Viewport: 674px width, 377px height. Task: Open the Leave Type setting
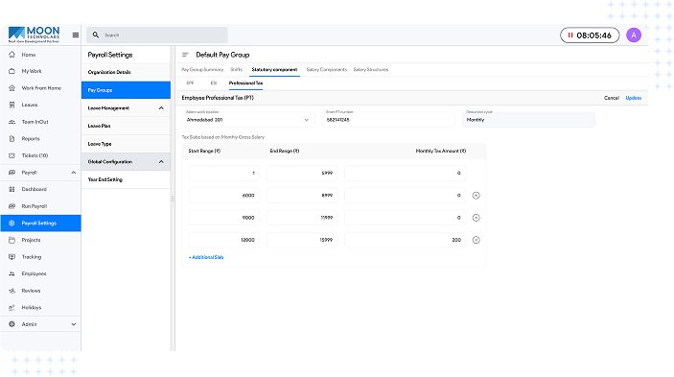coord(126,144)
